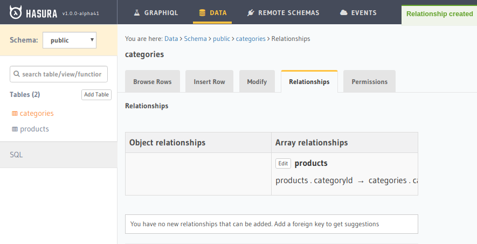Click the products table grid icon

[15, 129]
